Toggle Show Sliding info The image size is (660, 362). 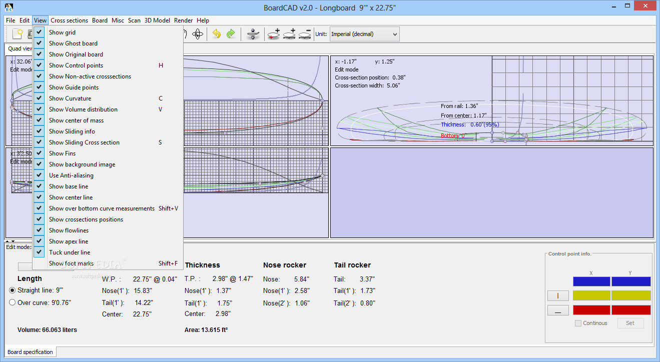pyautogui.click(x=108, y=131)
